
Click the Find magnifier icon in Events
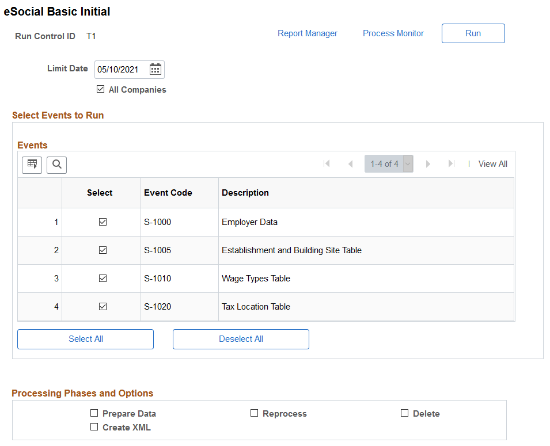pyautogui.click(x=57, y=165)
